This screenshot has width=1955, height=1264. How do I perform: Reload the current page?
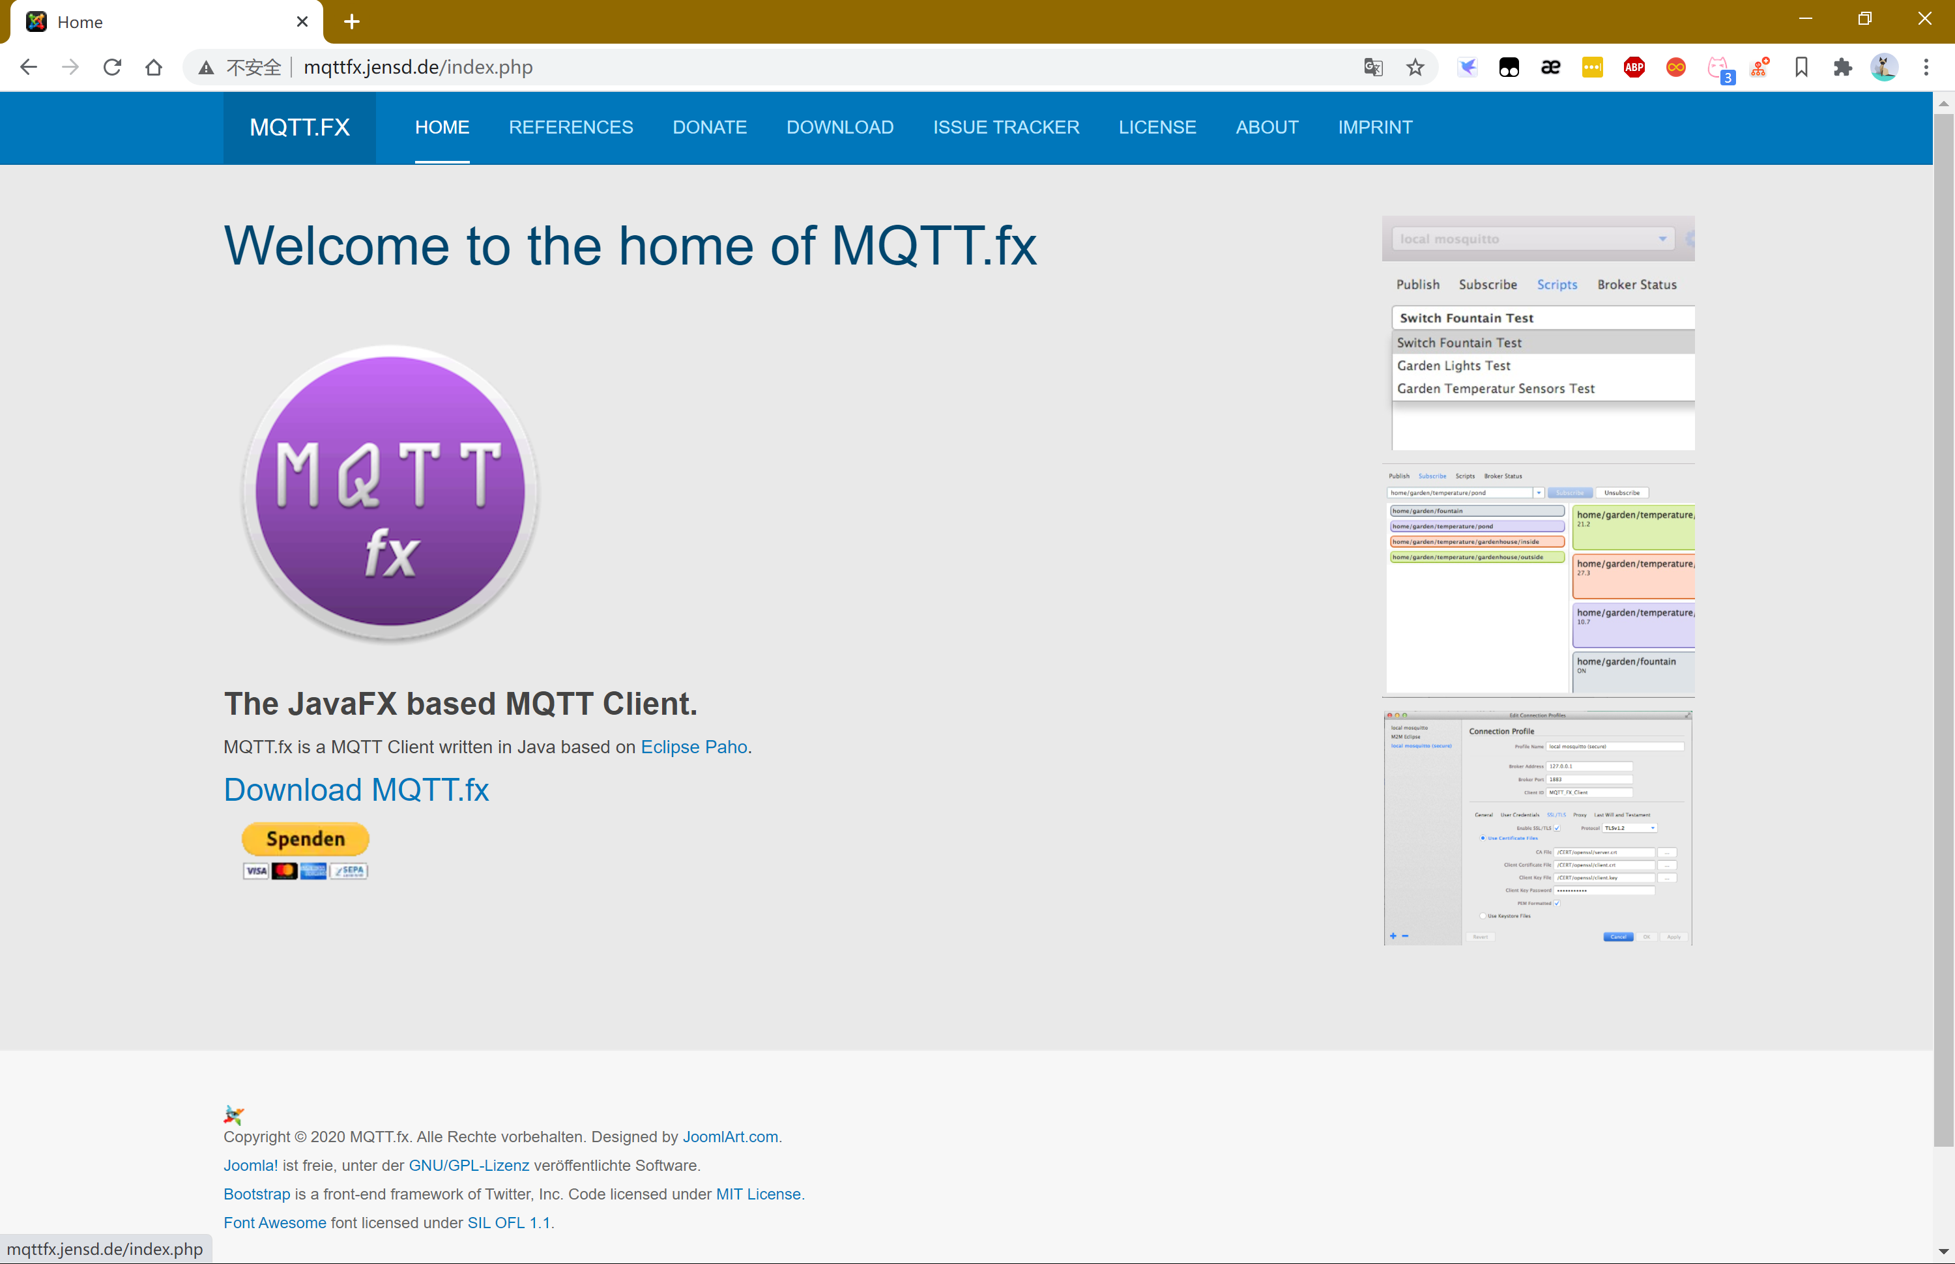113,67
